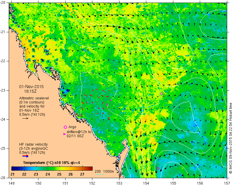Click the drifter magenta arrow legend symbol
Screen dimensions: 233x186
64,134
